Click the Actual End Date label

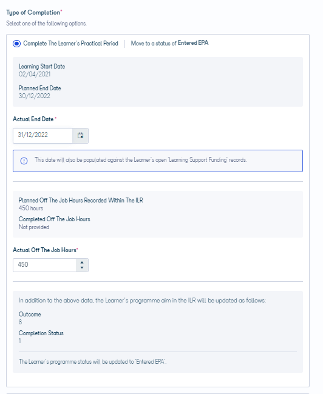click(33, 119)
